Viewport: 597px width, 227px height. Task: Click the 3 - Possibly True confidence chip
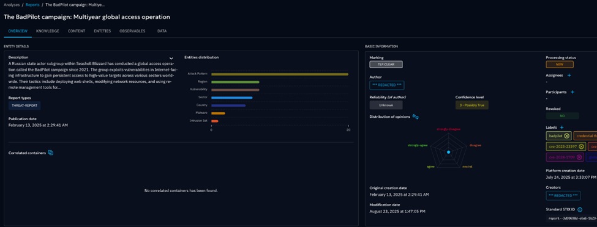point(471,105)
